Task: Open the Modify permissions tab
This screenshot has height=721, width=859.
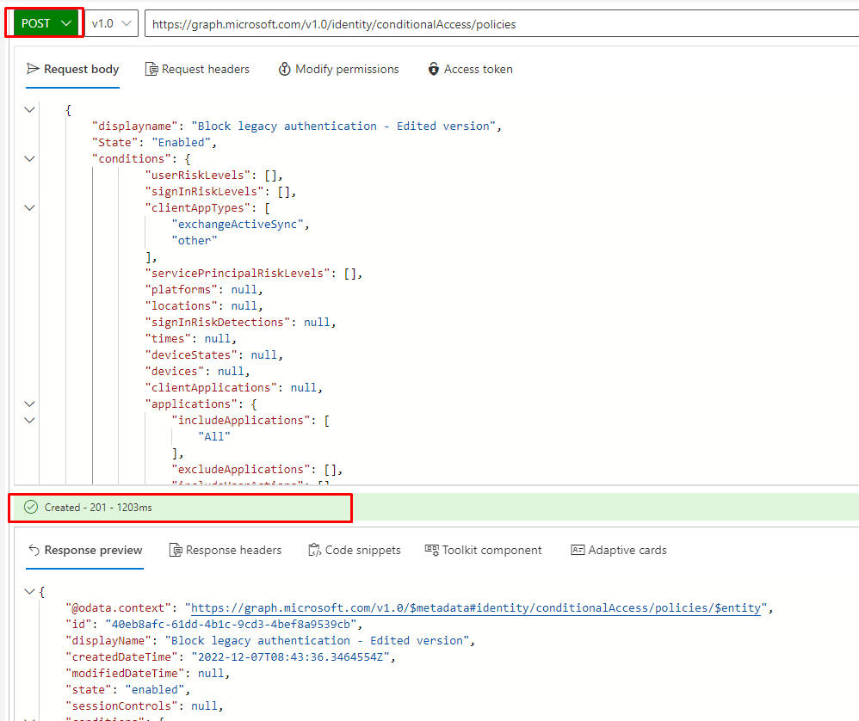Action: [x=338, y=69]
